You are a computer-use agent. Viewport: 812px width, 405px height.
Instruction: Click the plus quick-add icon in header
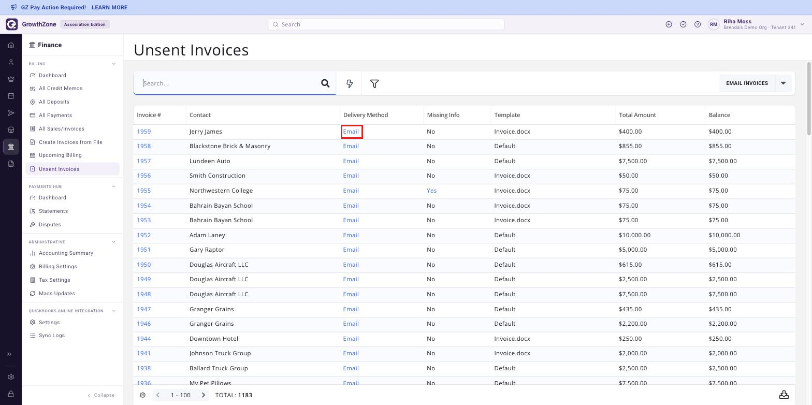(669, 24)
